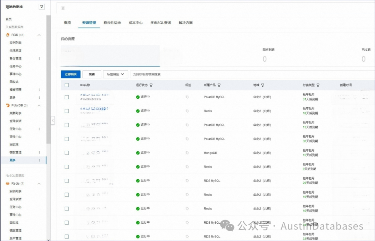Click the tag icon in the 18天后到期 row
The height and width of the screenshot is (241, 375).
click(187, 111)
